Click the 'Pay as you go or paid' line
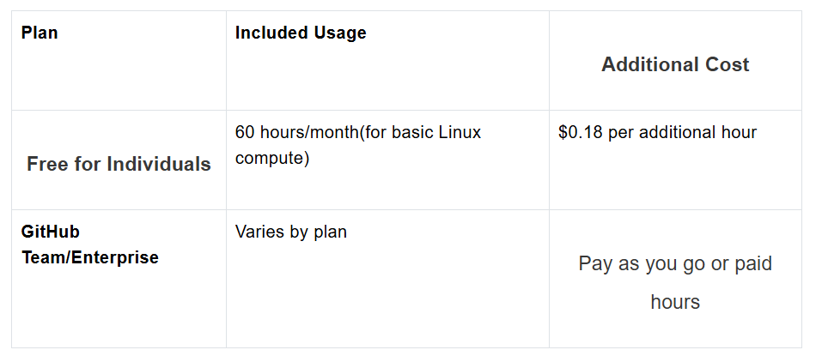822x356 pixels. [x=675, y=263]
